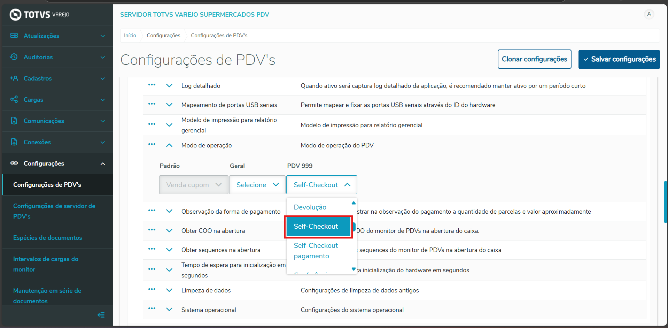Open options dots for Modelo de impressão row
Image resolution: width=668 pixels, height=328 pixels.
tap(152, 124)
